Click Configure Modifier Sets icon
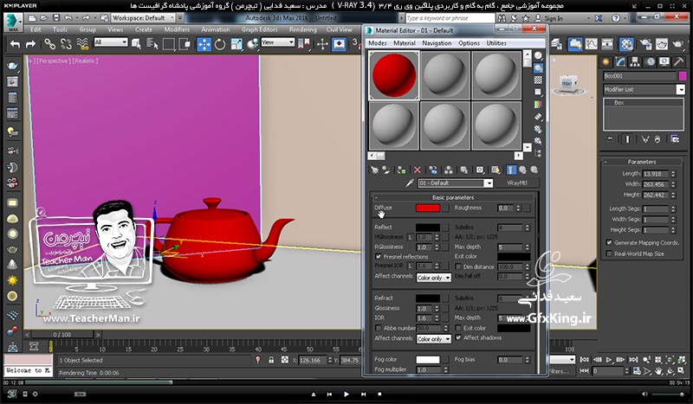693x404 pixels. (x=675, y=139)
